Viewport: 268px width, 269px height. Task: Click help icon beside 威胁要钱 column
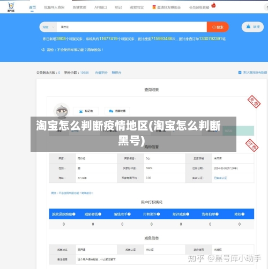100,214
